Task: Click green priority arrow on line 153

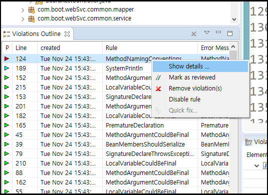Action: 7,96
